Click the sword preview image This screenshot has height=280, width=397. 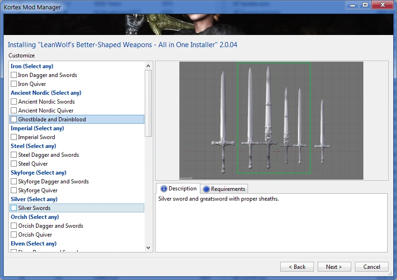pos(271,120)
